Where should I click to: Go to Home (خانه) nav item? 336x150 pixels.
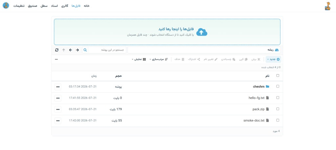[87, 6]
